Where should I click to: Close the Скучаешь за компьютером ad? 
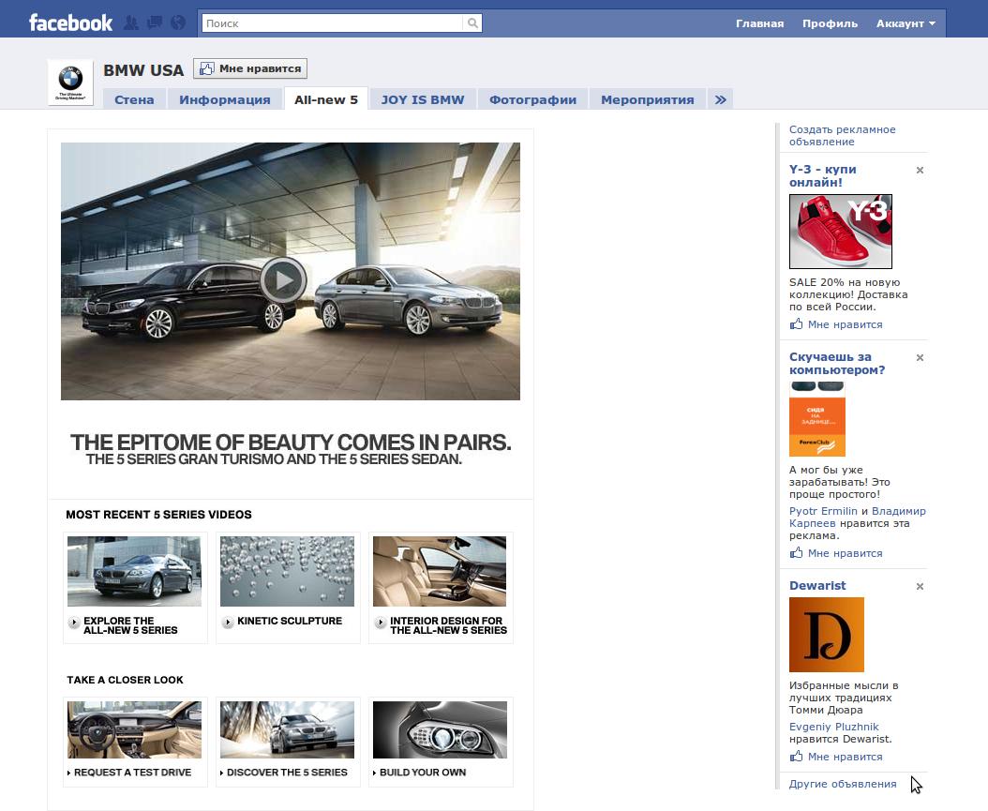pyautogui.click(x=920, y=358)
